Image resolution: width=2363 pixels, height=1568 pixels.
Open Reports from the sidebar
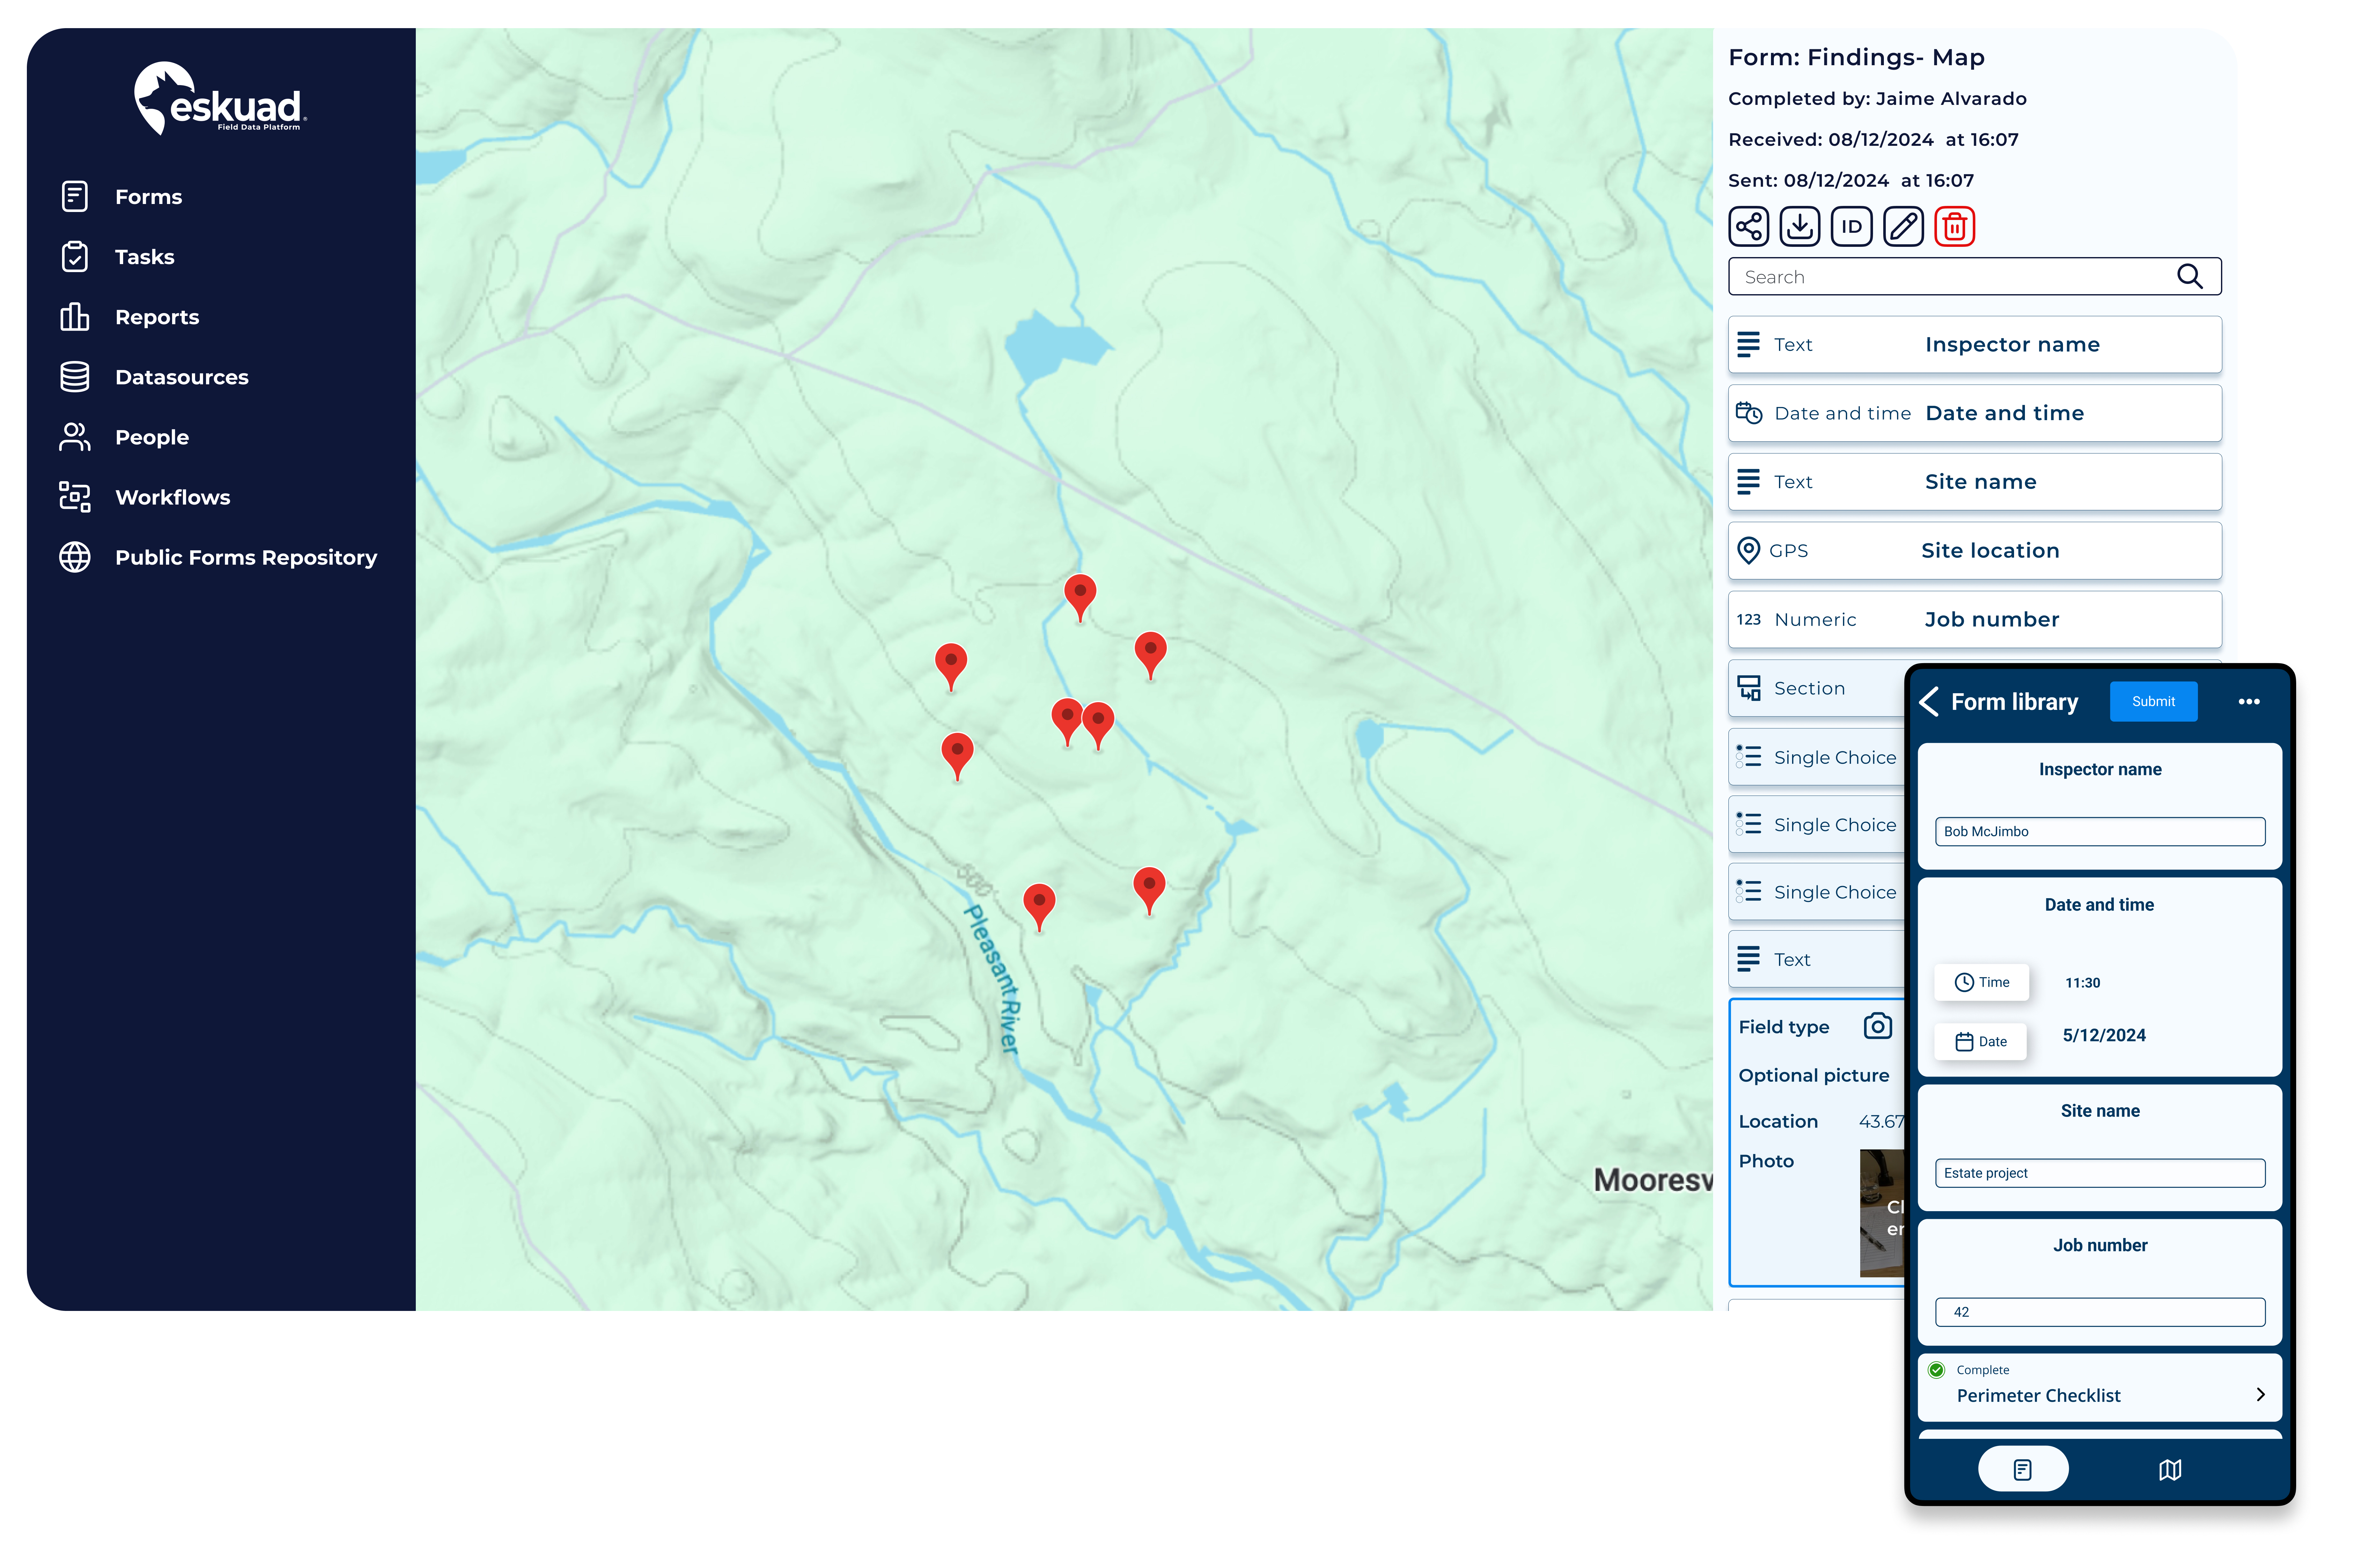[x=157, y=317]
